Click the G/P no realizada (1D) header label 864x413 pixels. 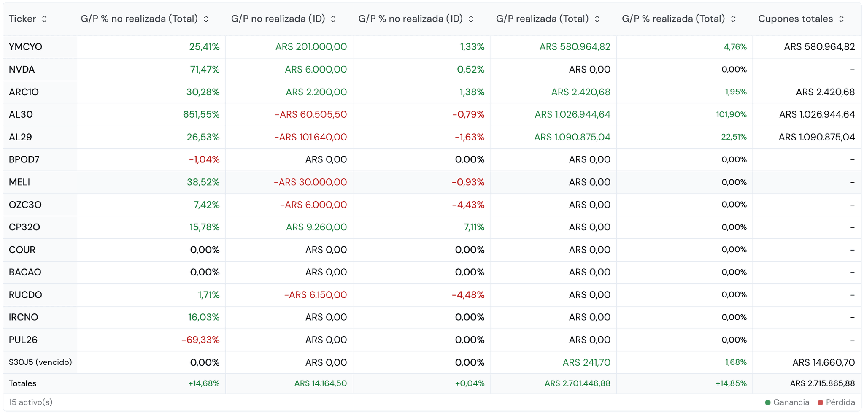pos(278,19)
